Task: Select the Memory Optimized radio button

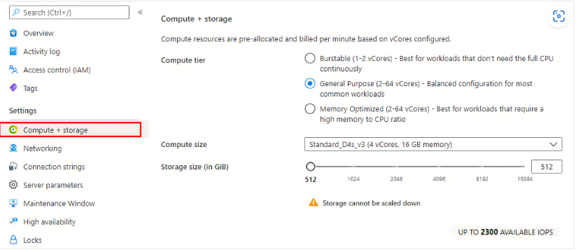Action: pos(310,109)
